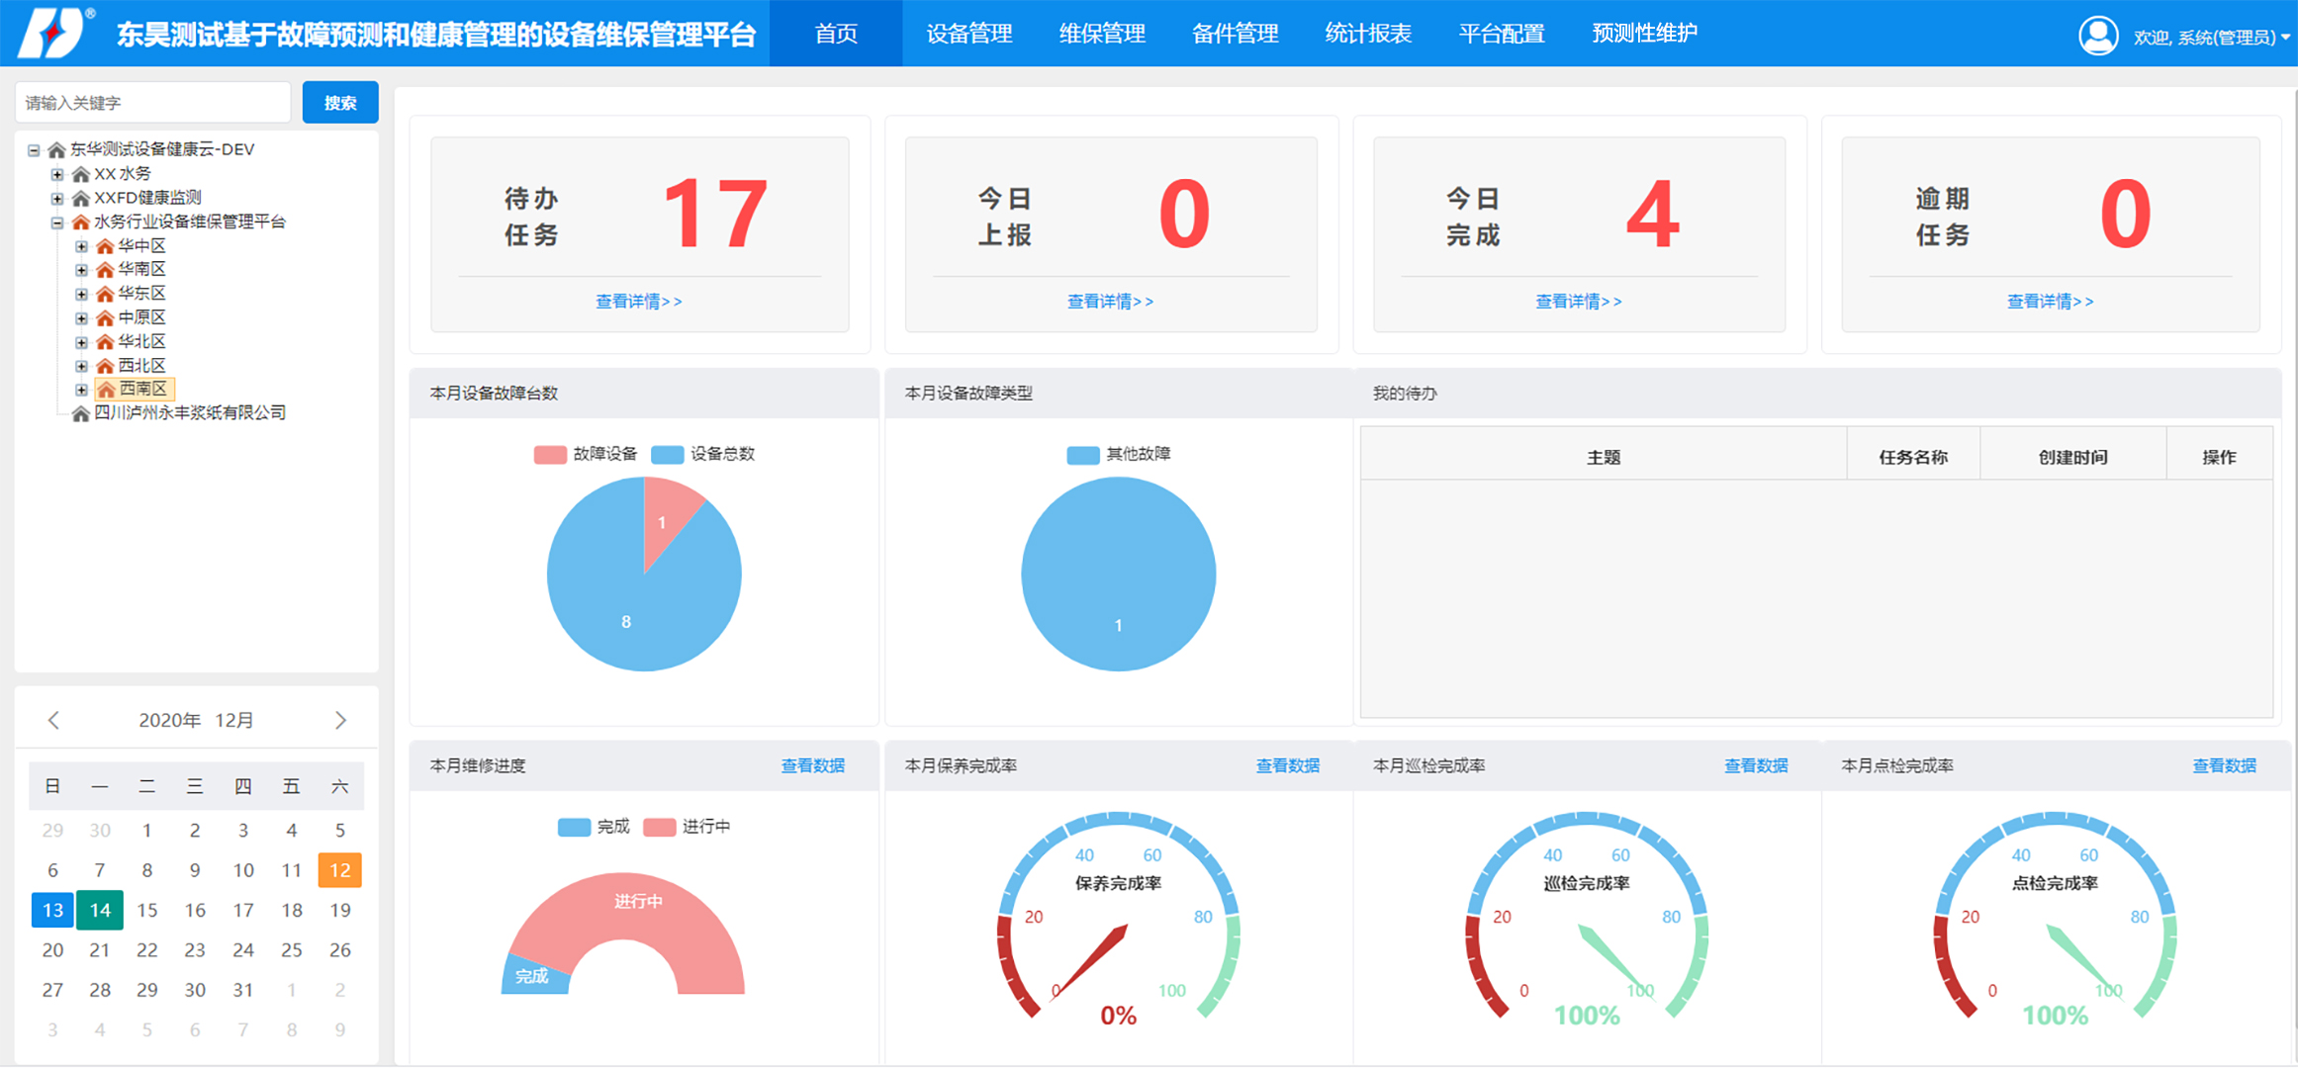The width and height of the screenshot is (2298, 1068).
Task: Click 2020年 12月 calendar title
Action: [x=197, y=720]
